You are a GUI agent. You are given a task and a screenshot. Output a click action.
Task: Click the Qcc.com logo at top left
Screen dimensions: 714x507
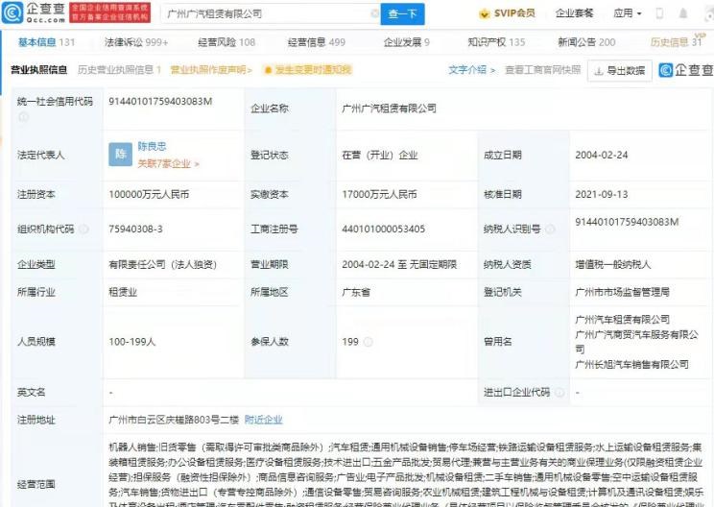coord(35,12)
